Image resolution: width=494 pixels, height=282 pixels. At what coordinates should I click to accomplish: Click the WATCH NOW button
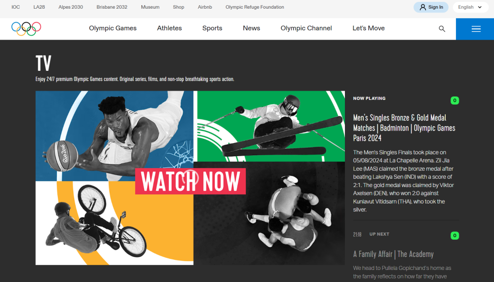click(190, 181)
